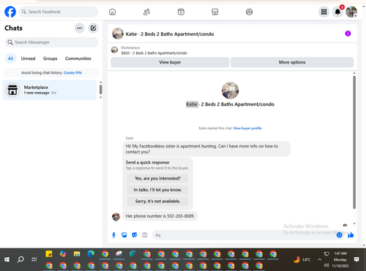
Task: Open Chats options three-dot menu
Action: click(79, 28)
